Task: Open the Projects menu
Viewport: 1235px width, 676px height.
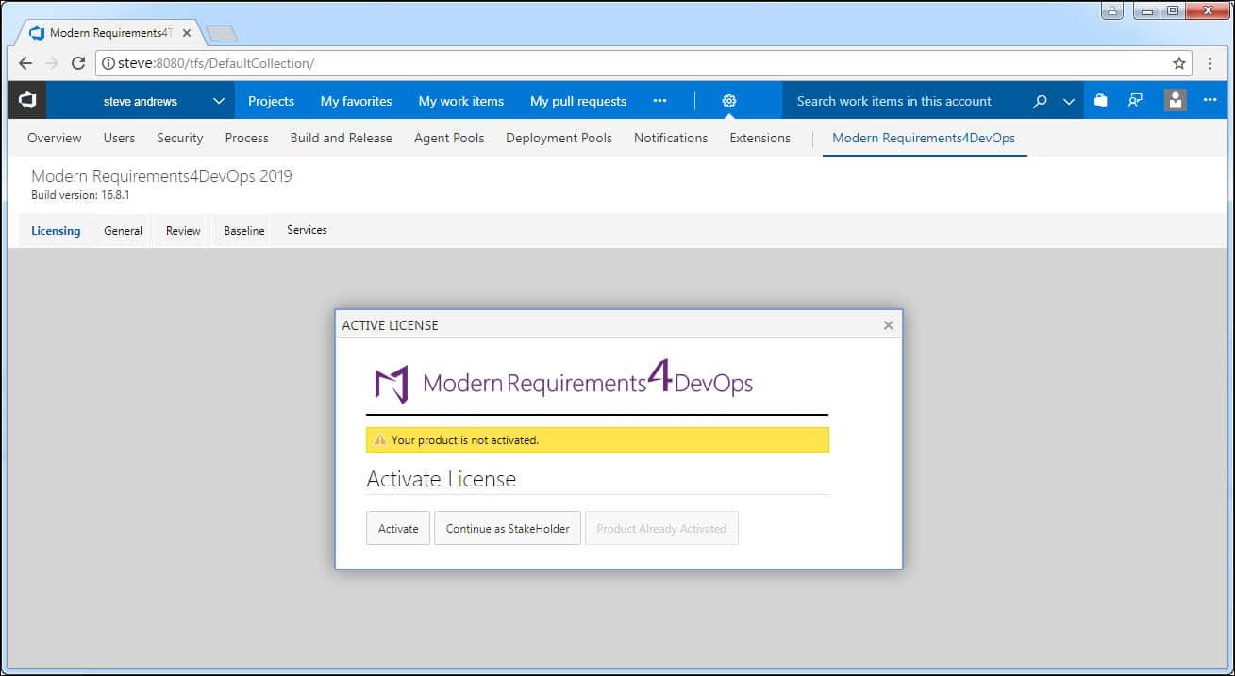Action: coord(271,101)
